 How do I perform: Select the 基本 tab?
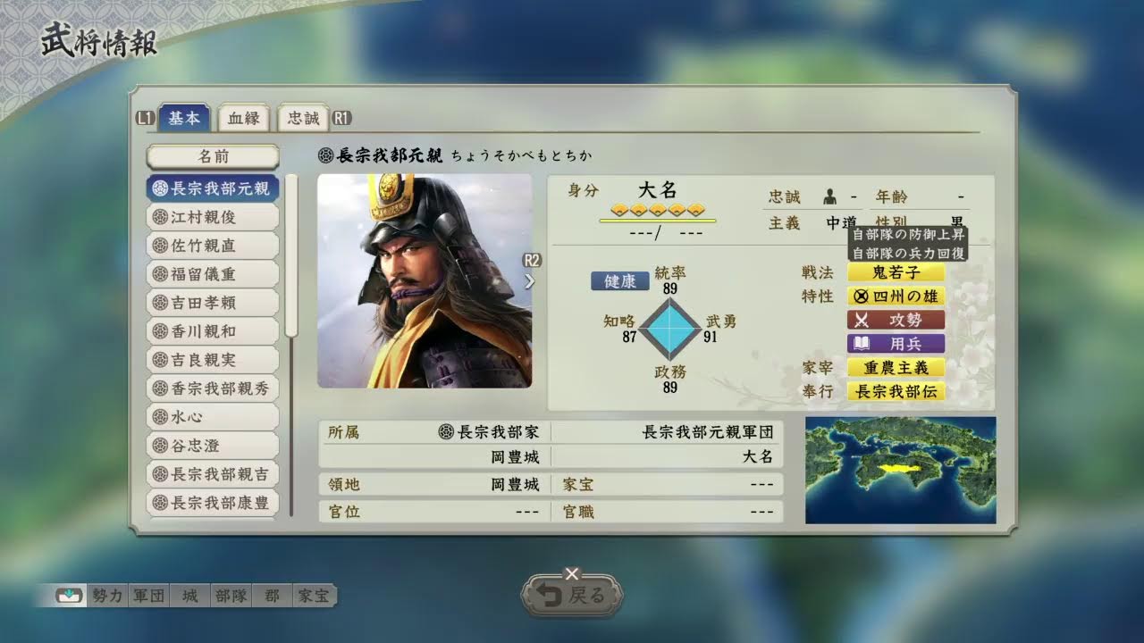pyautogui.click(x=185, y=118)
